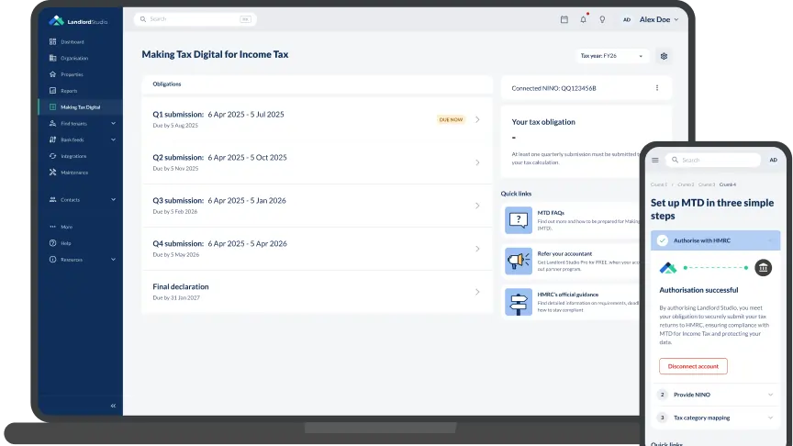Image resolution: width=793 pixels, height=446 pixels.
Task: Click the Refer your accountant megaphone icon
Action: point(519,261)
